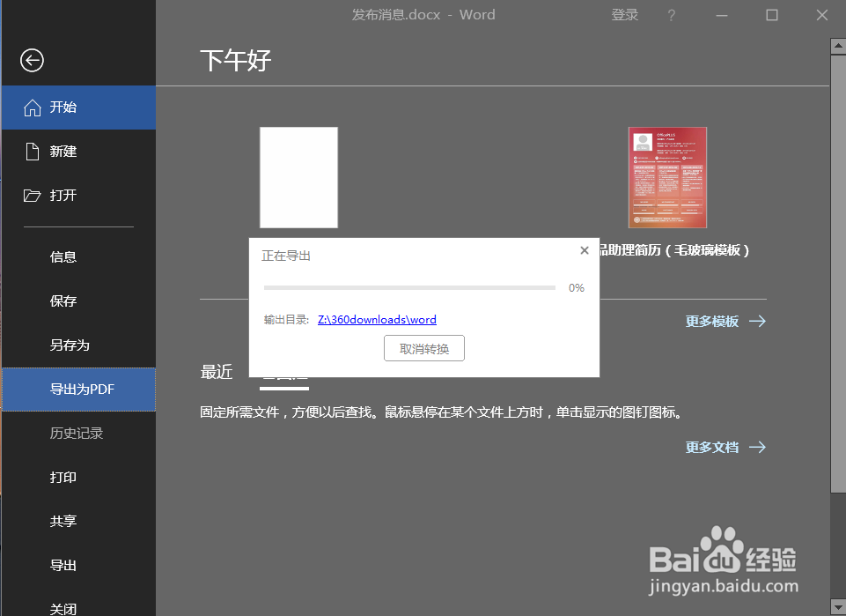Open the 产品助理简历 resume template thumbnail
This screenshot has width=846, height=616.
point(667,177)
